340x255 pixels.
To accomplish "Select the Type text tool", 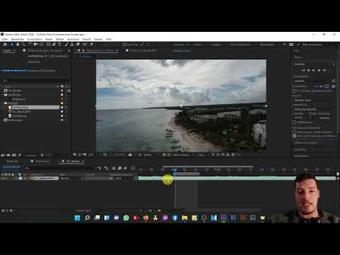I will coord(59,45).
